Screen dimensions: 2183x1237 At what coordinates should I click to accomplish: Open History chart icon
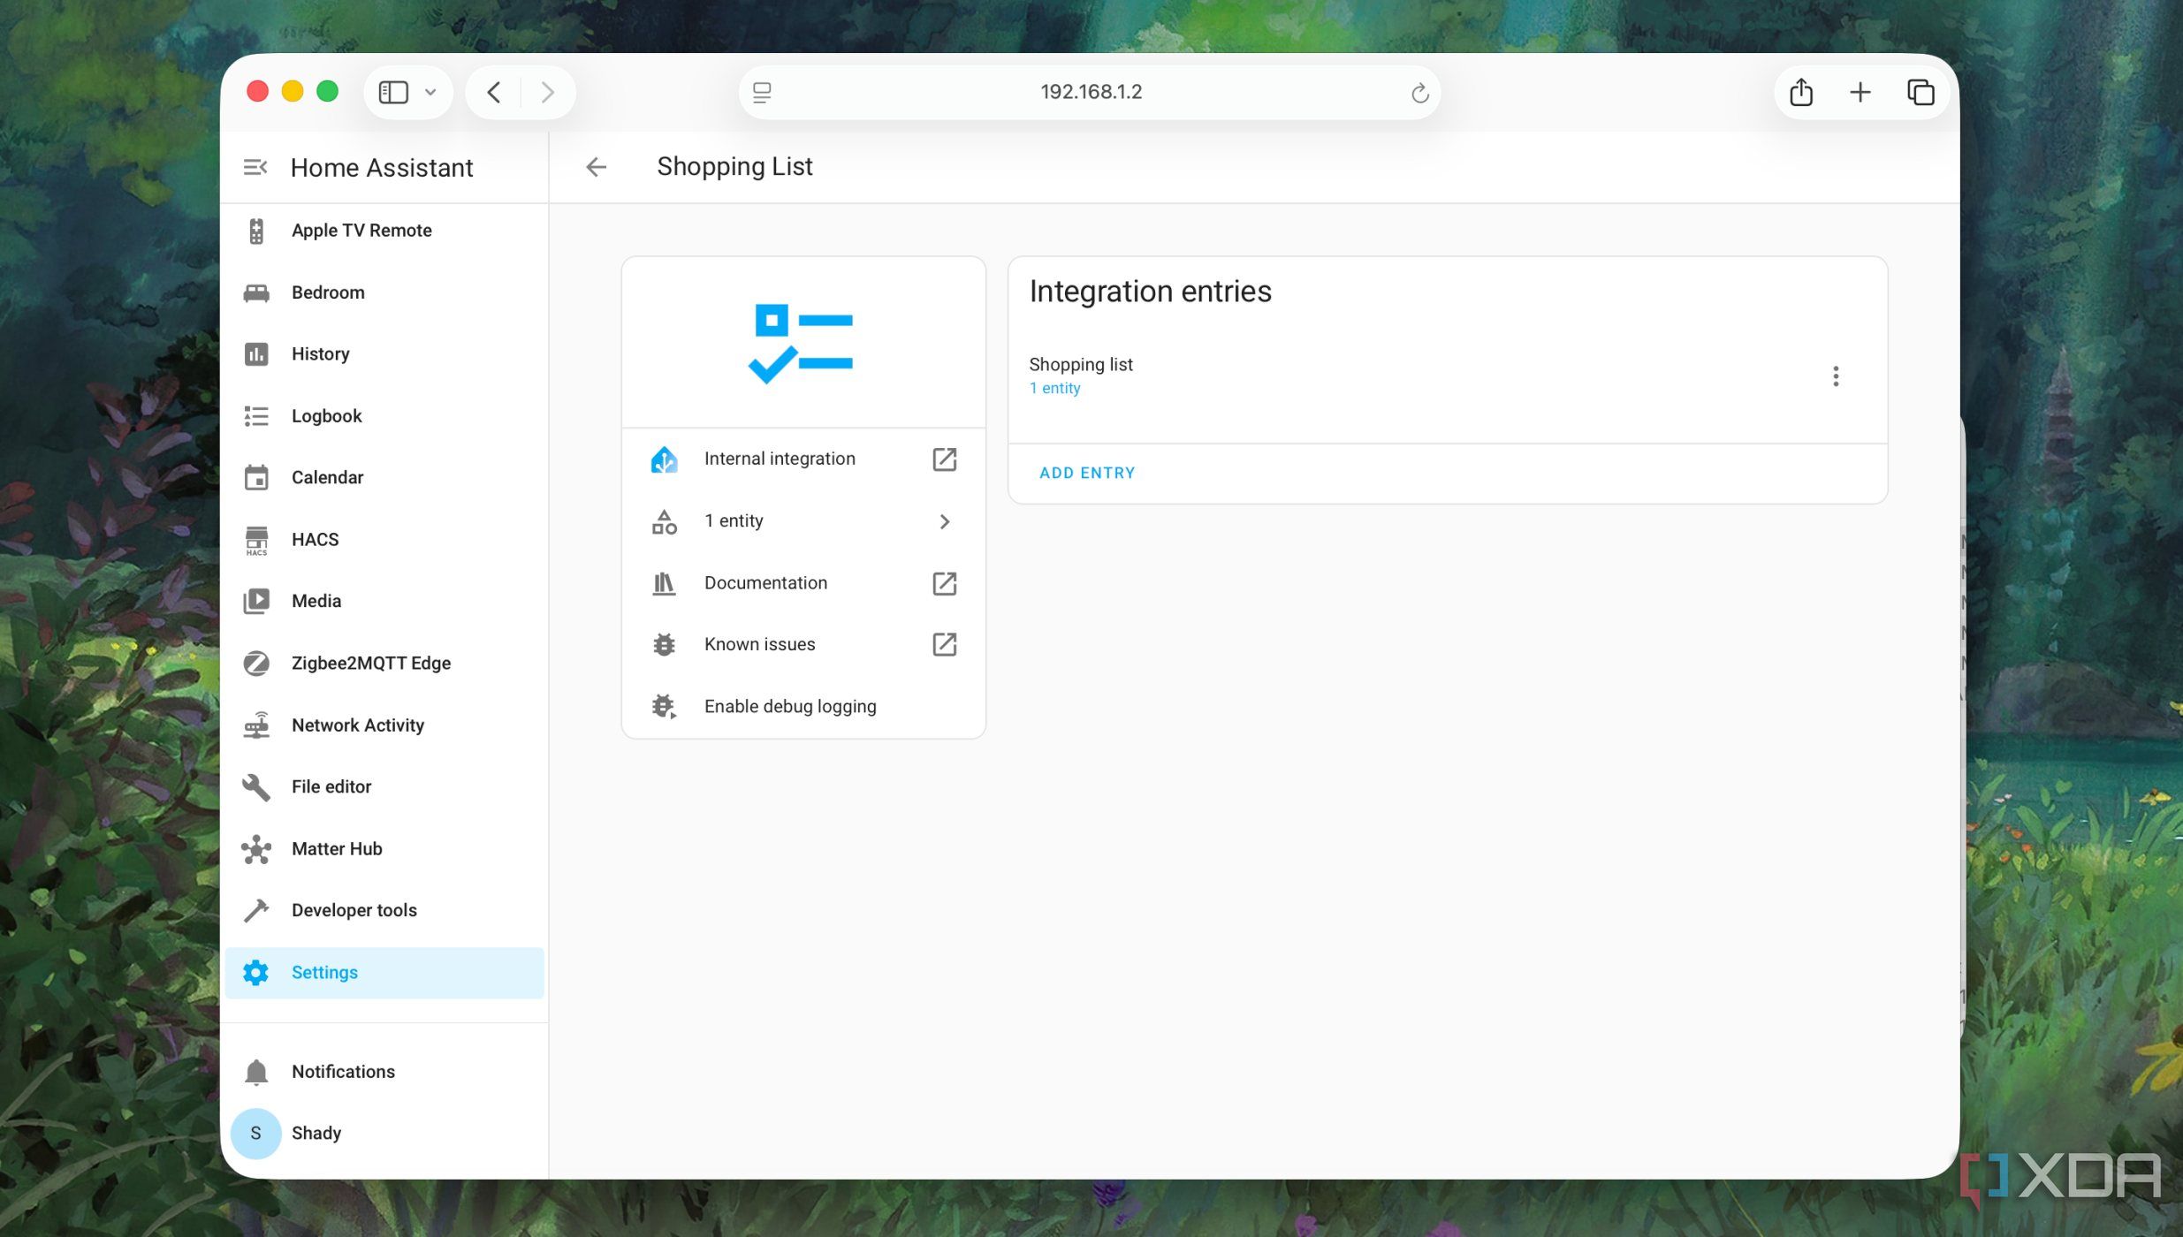click(x=256, y=354)
